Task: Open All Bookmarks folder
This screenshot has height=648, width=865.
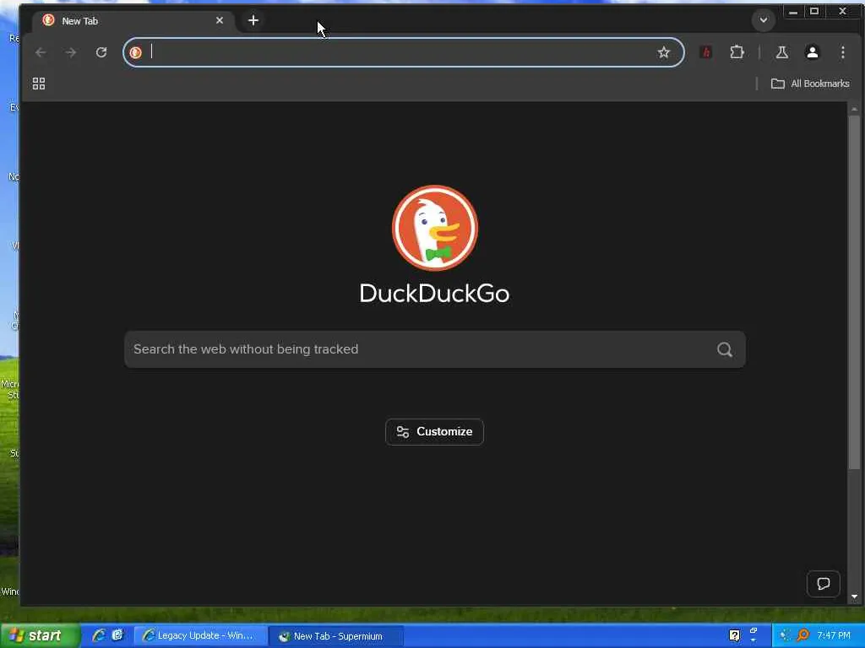Action: coord(810,84)
